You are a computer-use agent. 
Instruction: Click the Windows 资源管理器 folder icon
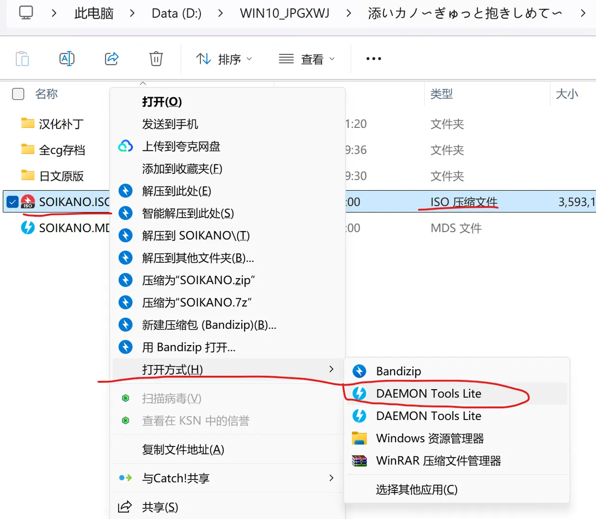(x=359, y=438)
